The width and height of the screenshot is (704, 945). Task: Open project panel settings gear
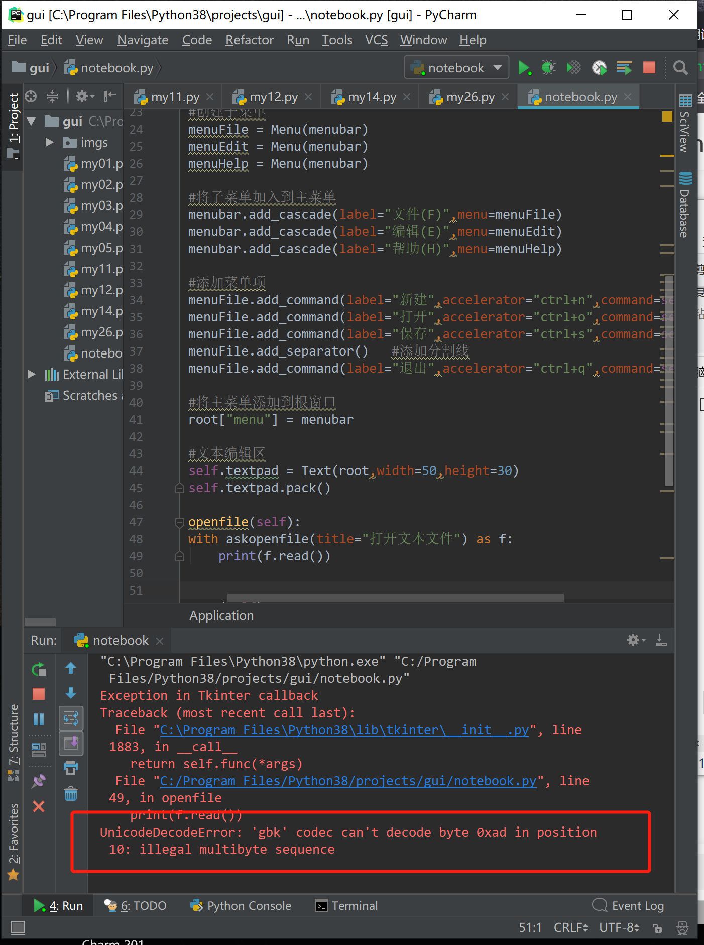(x=84, y=96)
